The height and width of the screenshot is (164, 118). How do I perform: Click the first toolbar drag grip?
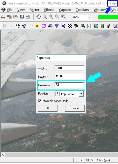(4, 26)
